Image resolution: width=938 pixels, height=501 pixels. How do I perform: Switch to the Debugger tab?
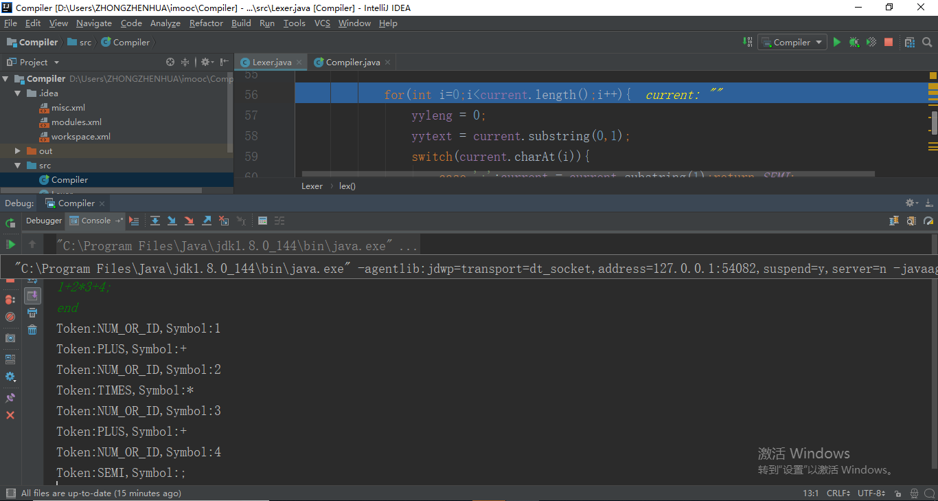(44, 221)
